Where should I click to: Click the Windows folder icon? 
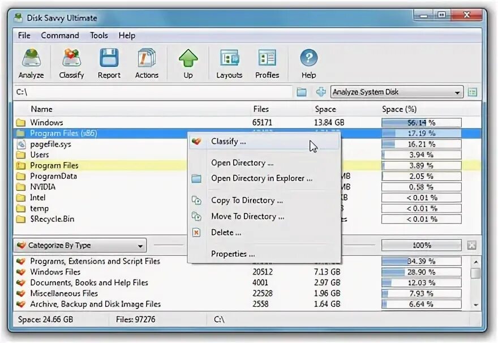(20, 122)
